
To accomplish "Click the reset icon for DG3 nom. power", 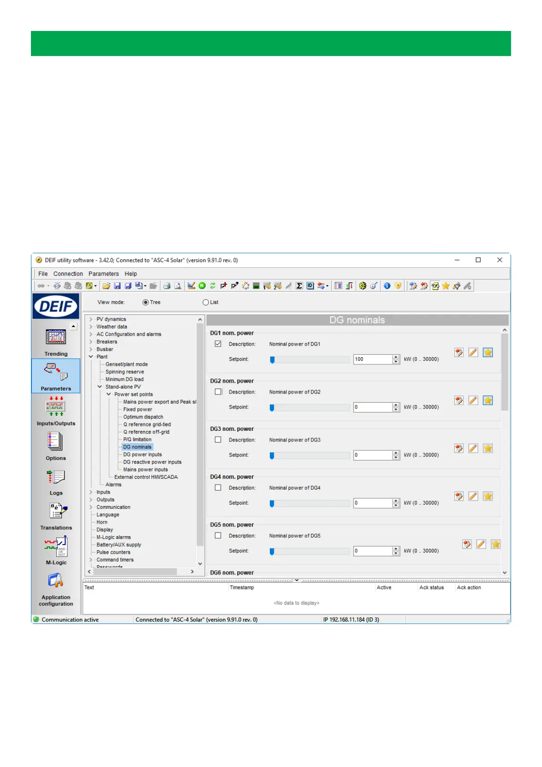I will click(x=459, y=448).
